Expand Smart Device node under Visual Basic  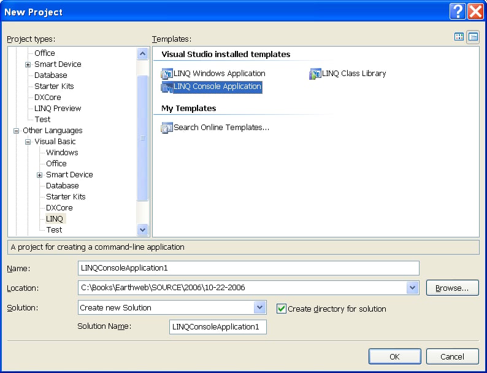(39, 175)
